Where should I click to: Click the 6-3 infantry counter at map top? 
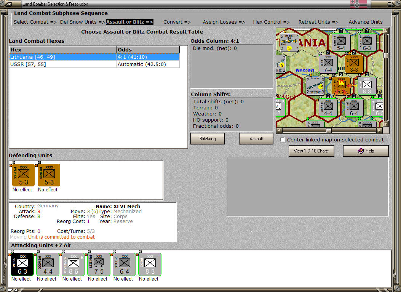pos(367,42)
